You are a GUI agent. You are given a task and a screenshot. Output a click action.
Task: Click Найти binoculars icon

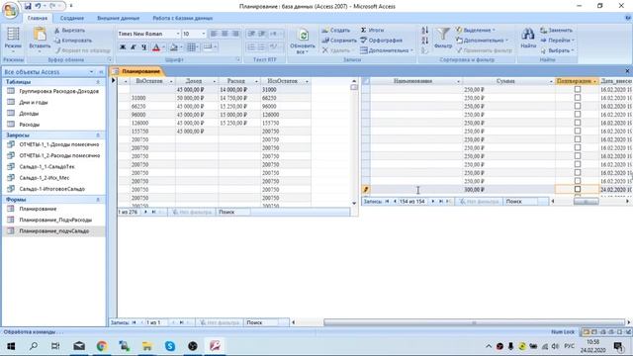(x=527, y=34)
